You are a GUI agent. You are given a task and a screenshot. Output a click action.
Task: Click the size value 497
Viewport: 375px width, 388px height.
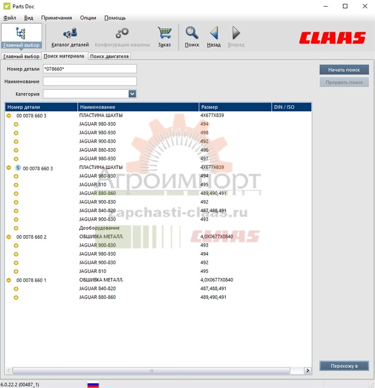[x=204, y=159]
